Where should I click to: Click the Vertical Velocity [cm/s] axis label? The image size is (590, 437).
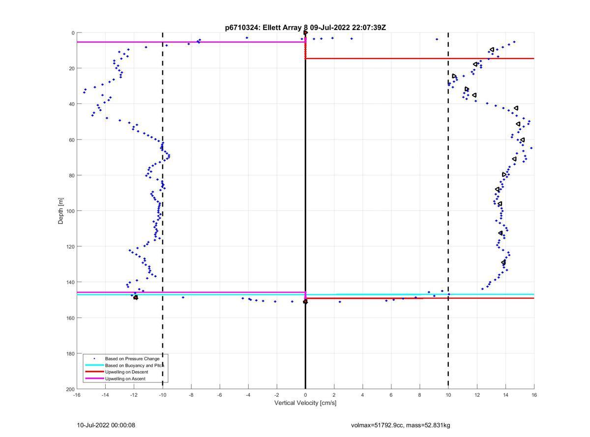pos(305,403)
